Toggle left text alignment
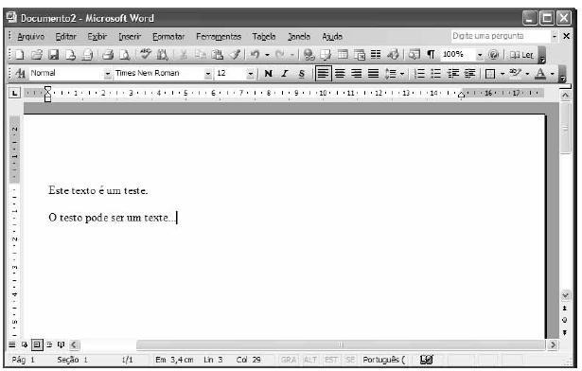 coord(323,74)
